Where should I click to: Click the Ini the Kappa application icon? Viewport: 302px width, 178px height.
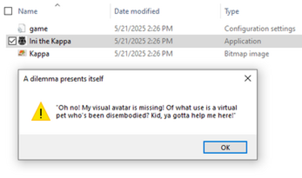click(x=22, y=41)
